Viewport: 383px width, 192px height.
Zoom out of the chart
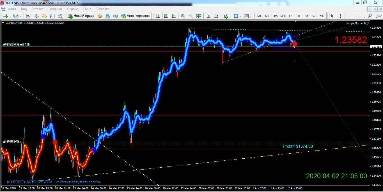(x=191, y=16)
